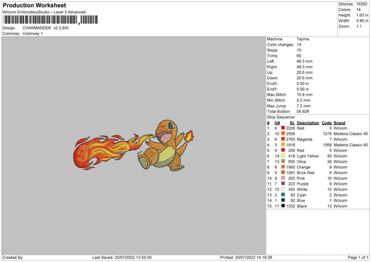371x262 pixels.
Task: Click 'Page 1 of 1' in footer
Action: tap(358, 257)
